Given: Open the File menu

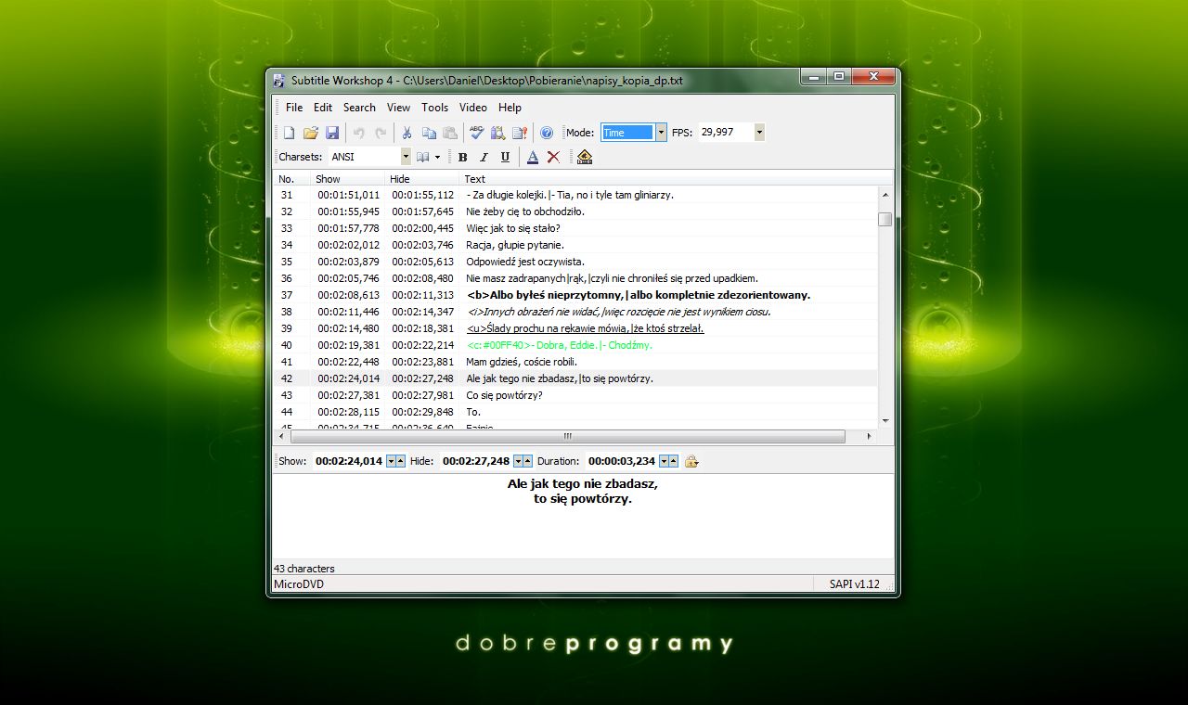Looking at the screenshot, I should tap(294, 108).
